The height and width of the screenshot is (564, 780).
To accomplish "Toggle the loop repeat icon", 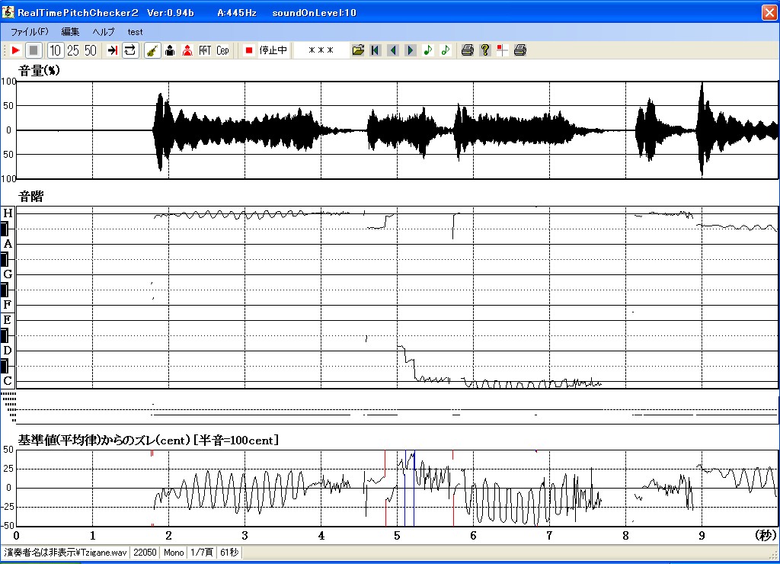I will tap(129, 50).
